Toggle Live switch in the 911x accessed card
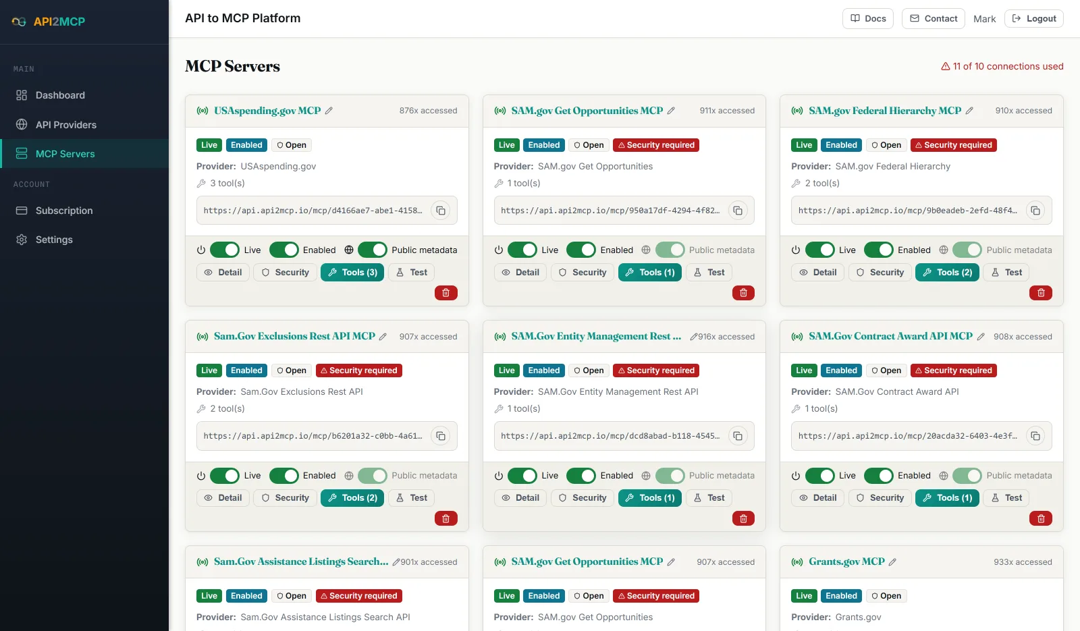This screenshot has height=631, width=1080. click(522, 250)
